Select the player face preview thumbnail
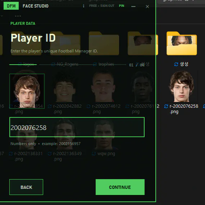The width and height of the screenshot is (205, 205). coord(27,91)
